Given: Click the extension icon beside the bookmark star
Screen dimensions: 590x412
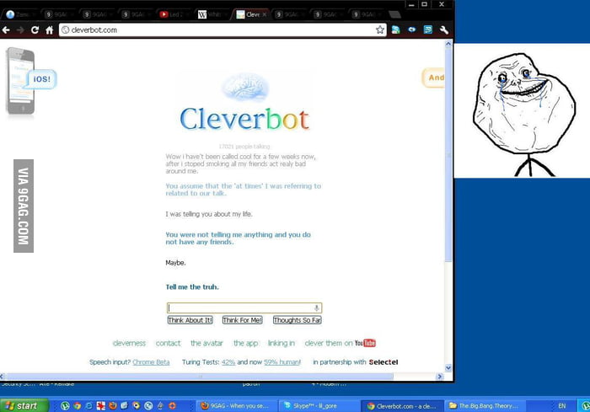Looking at the screenshot, I should (x=396, y=29).
